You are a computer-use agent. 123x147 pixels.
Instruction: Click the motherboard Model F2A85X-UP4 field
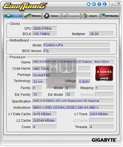(x=77, y=45)
